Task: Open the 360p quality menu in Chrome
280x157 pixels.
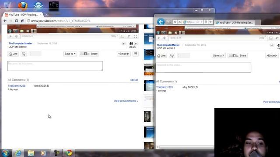Action: [x=114, y=36]
